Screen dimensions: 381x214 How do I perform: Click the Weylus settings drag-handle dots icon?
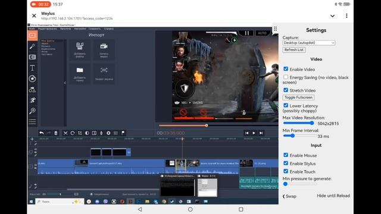tap(275, 29)
